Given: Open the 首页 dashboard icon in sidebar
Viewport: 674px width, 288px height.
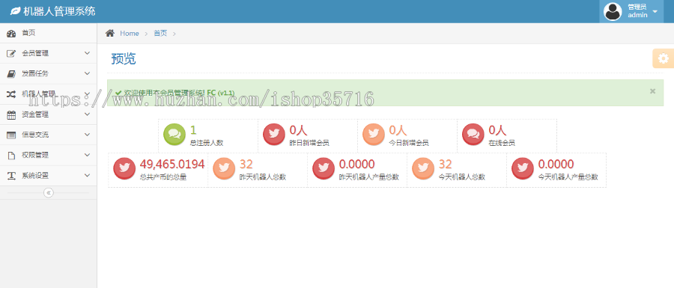Looking at the screenshot, I should 11,34.
